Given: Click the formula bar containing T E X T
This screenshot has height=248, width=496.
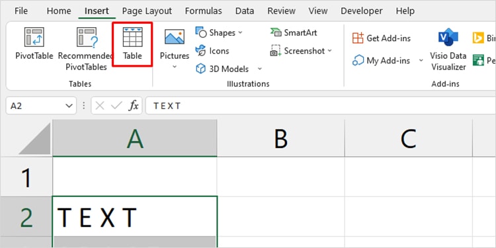Looking at the screenshot, I should pos(321,106).
